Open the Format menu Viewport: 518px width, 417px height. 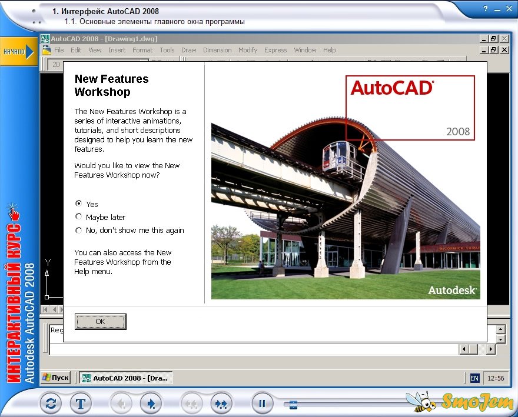pos(142,50)
